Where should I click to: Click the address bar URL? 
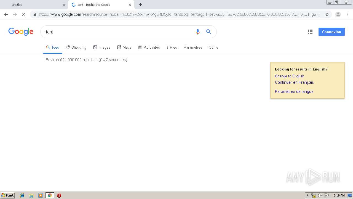[x=179, y=14]
